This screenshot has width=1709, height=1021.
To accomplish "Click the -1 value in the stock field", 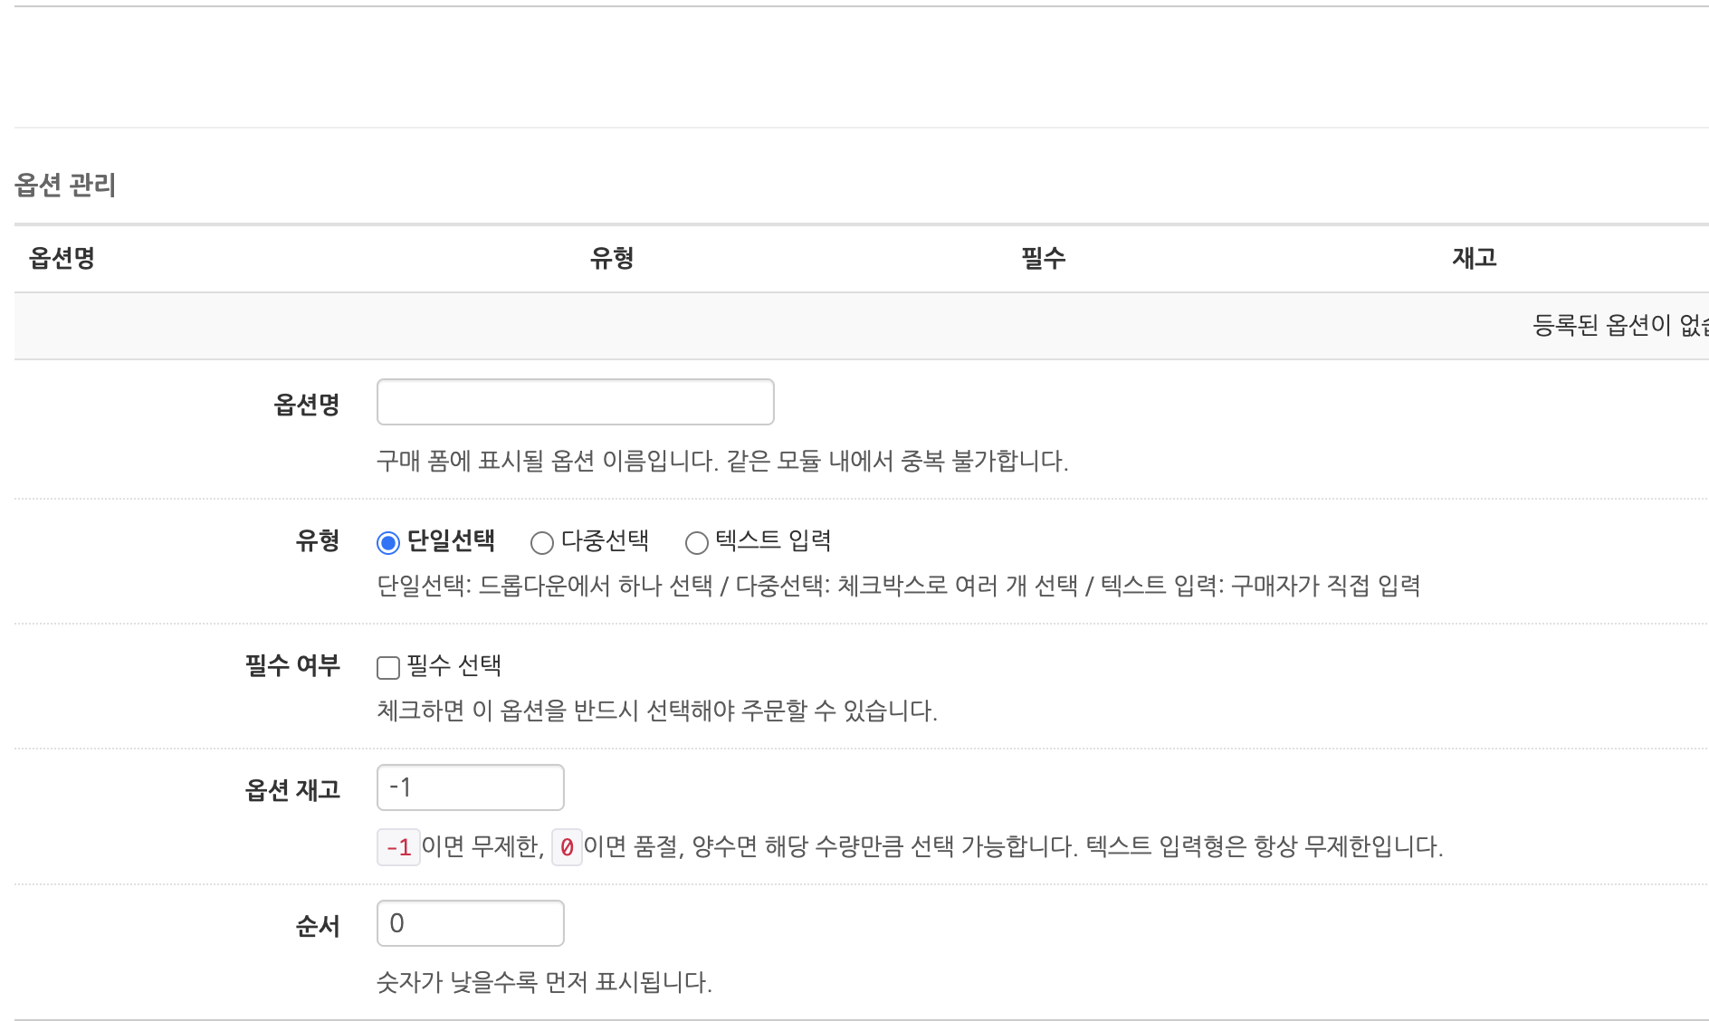I will (400, 787).
